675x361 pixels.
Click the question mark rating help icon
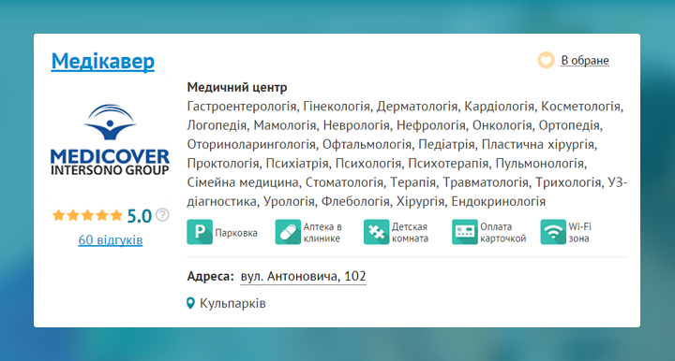162,214
